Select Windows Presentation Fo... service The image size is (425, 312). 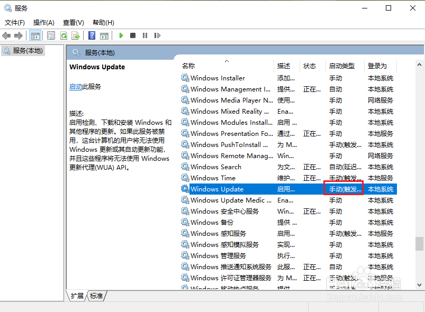pyautogui.click(x=288, y=133)
